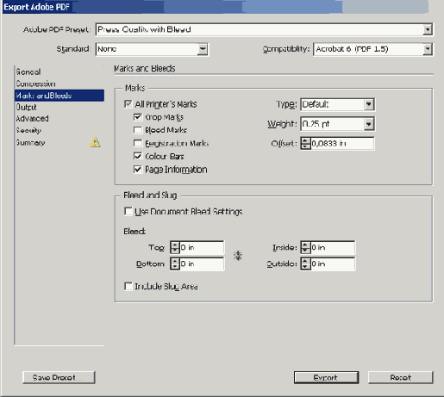Click the Top bleed stepper arrows

click(x=175, y=247)
